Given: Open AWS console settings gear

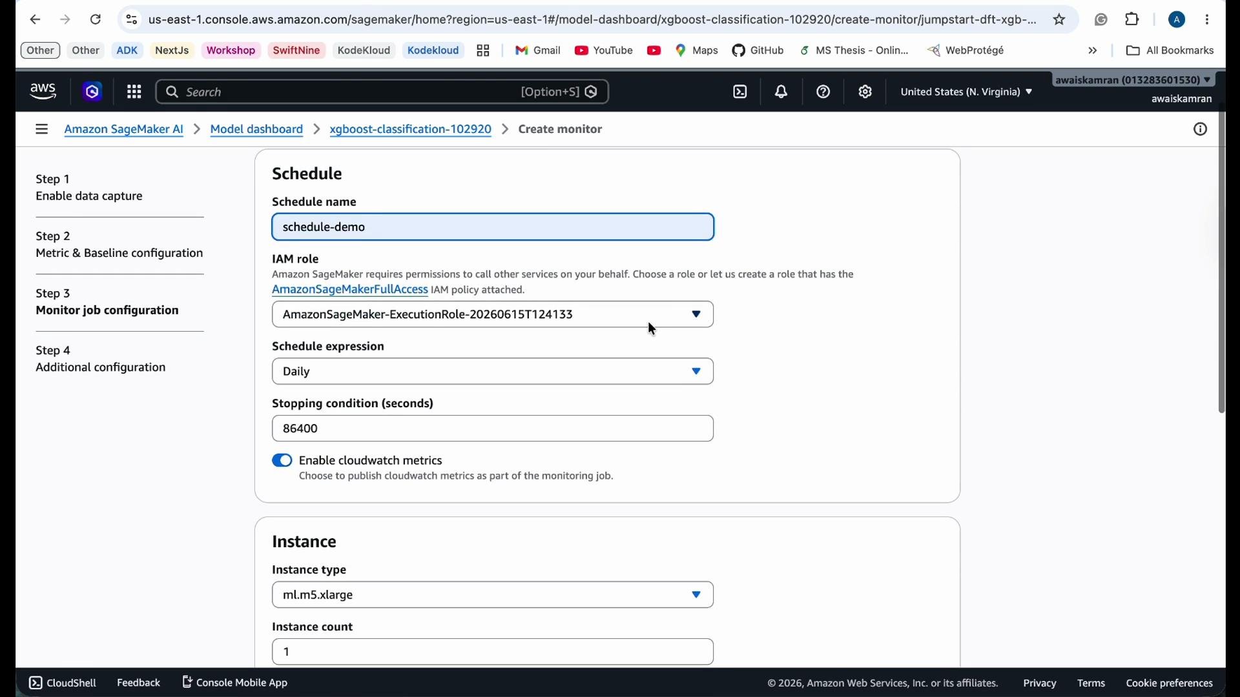Looking at the screenshot, I should pos(866,92).
